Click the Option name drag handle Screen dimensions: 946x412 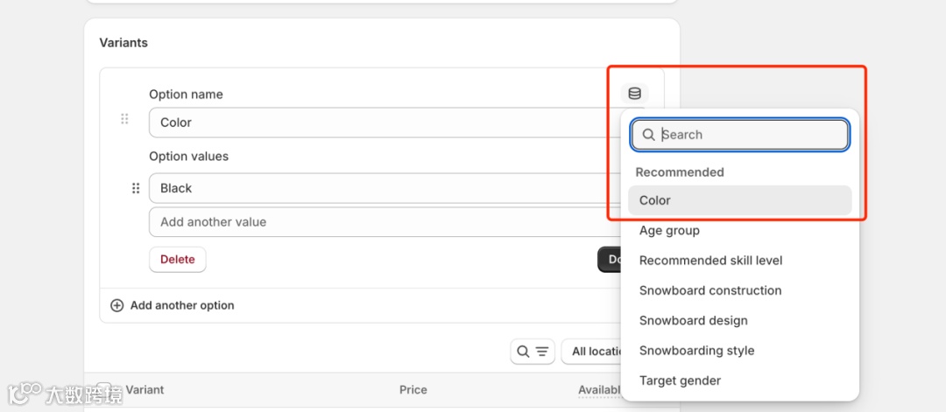124,119
